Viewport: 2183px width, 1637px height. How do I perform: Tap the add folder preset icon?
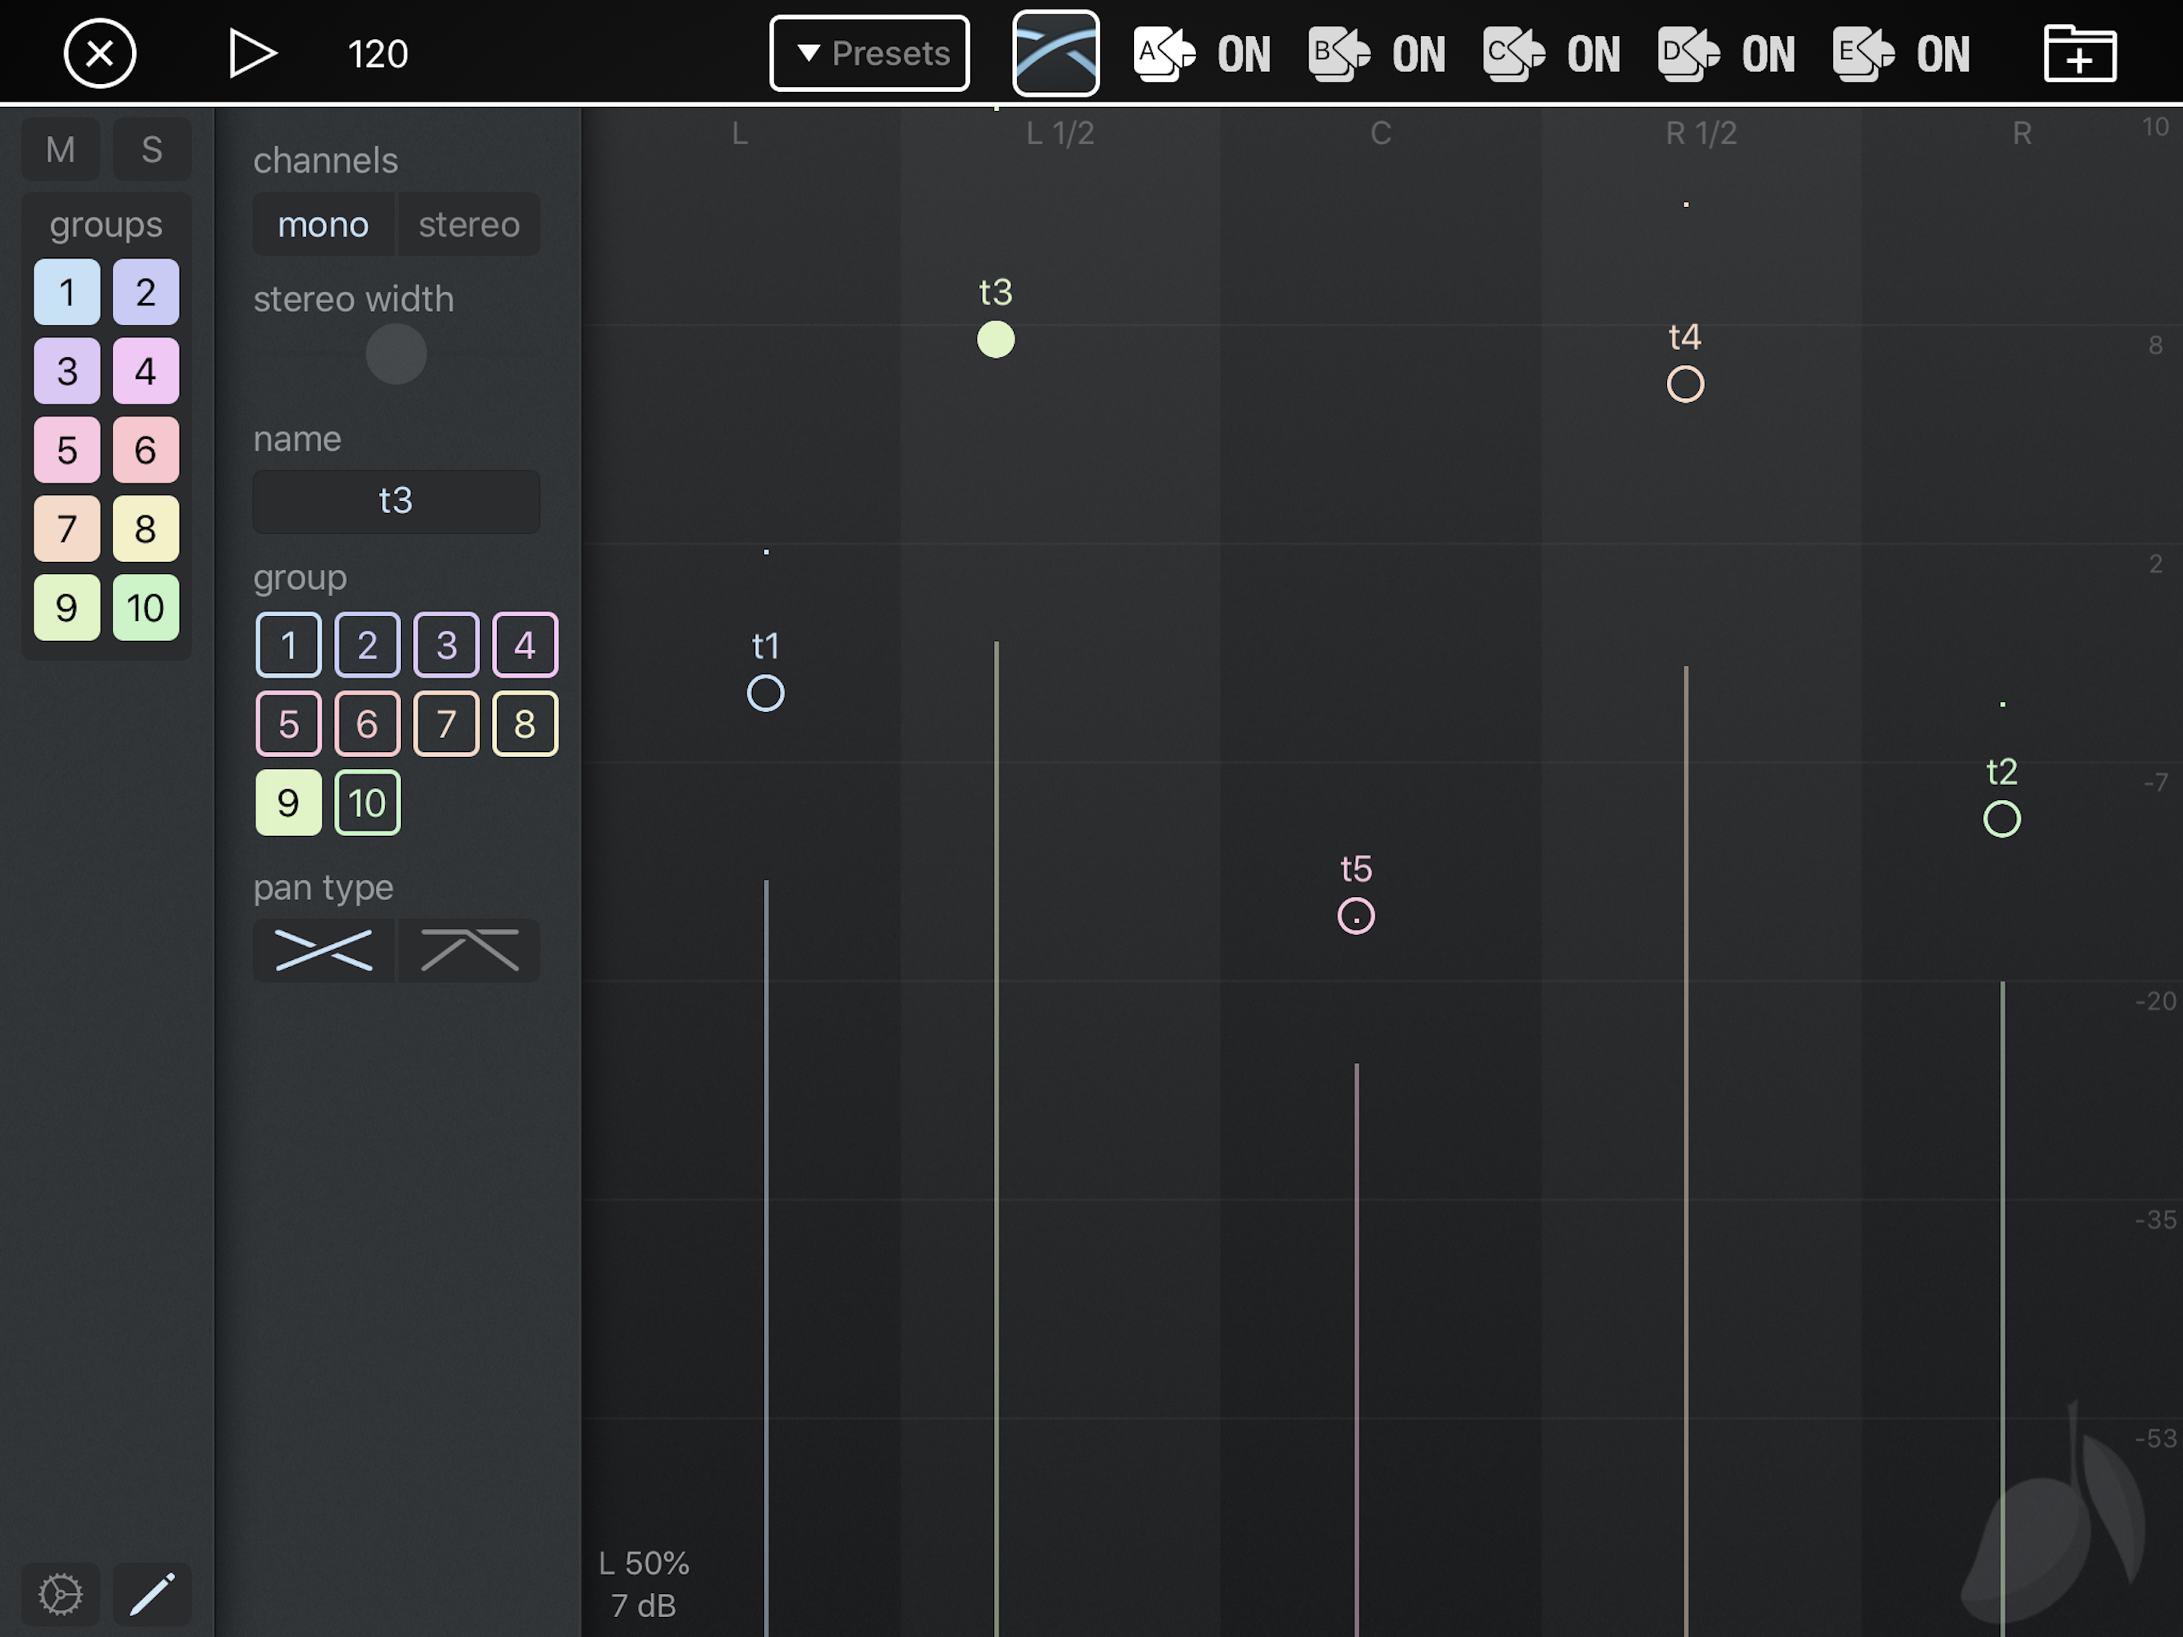[x=2078, y=54]
